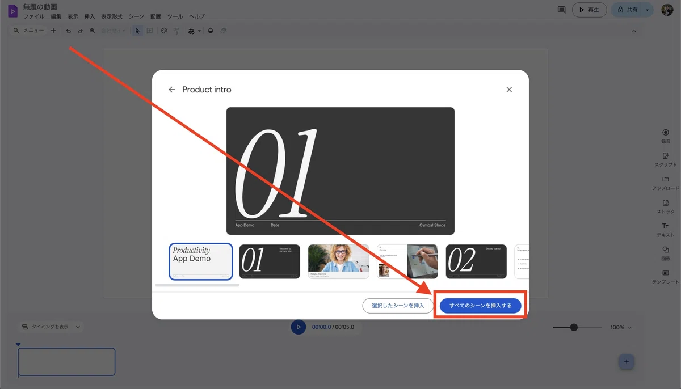The width and height of the screenshot is (681, 389).
Task: Click すべてのシーンを挿入する button
Action: click(x=480, y=306)
